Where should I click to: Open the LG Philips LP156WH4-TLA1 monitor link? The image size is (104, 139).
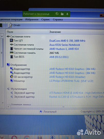71,81
